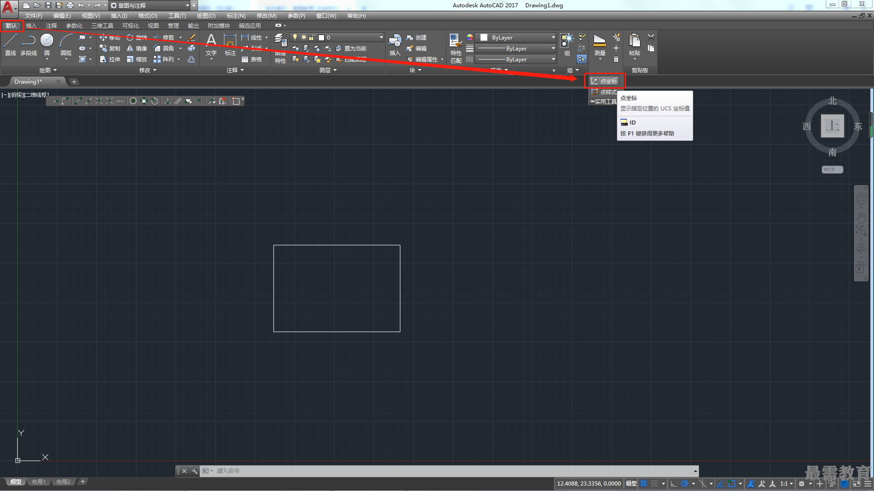This screenshot has width=874, height=491.
Task: Toggle polar tracking in status bar
Action: click(684, 484)
